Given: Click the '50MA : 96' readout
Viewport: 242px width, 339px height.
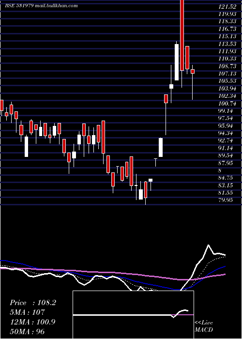Looking at the screenshot, I should (27, 331).
